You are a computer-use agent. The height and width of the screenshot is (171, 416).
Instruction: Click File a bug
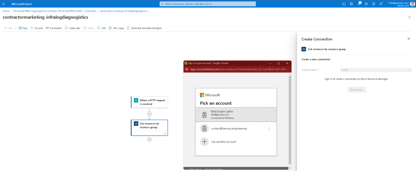tap(116, 28)
